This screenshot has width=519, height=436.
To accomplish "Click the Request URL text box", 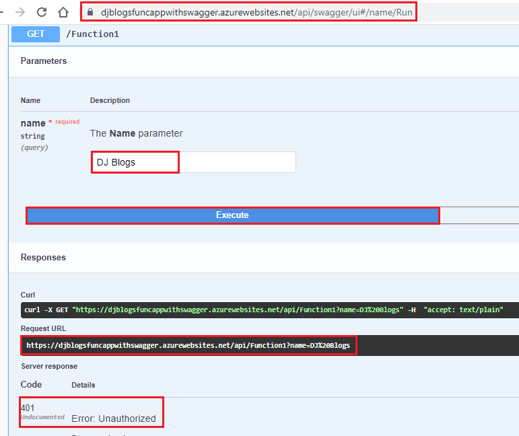I will tap(270, 345).
